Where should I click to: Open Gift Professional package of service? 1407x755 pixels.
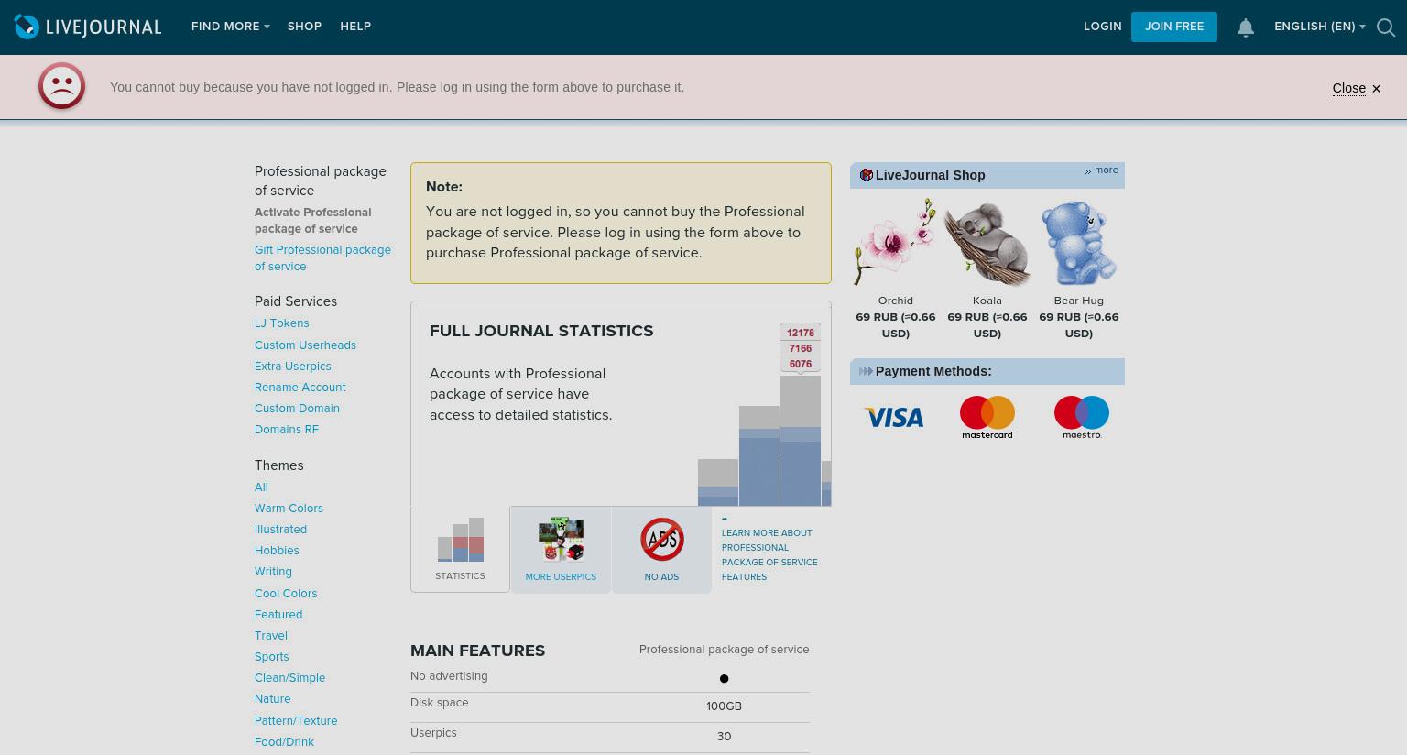(322, 258)
